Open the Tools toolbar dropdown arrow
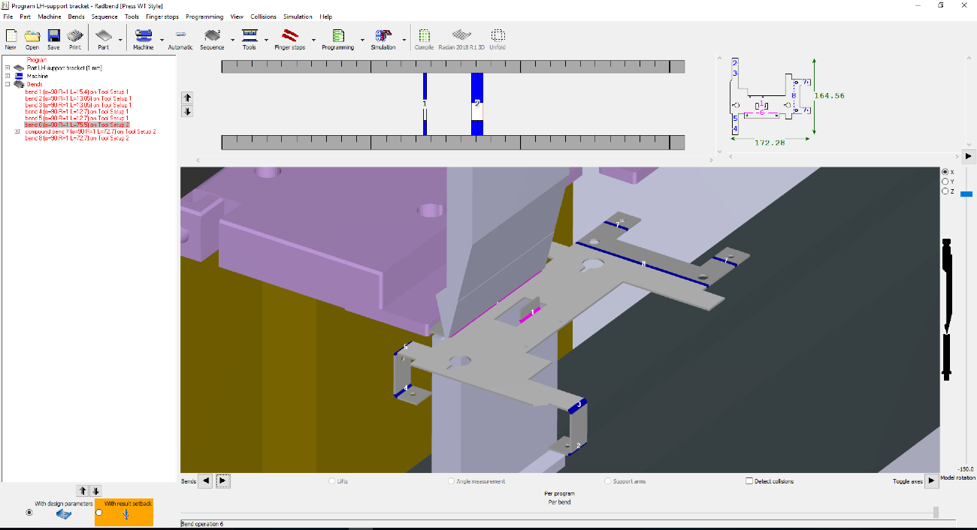 tap(266, 39)
